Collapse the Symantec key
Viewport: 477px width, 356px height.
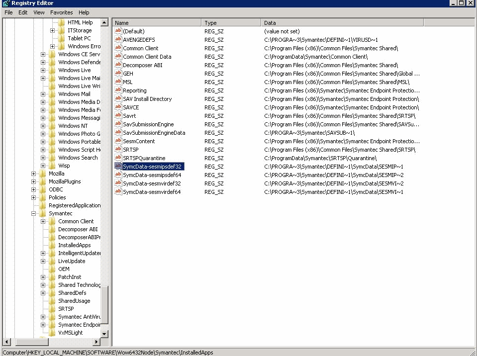coord(33,213)
